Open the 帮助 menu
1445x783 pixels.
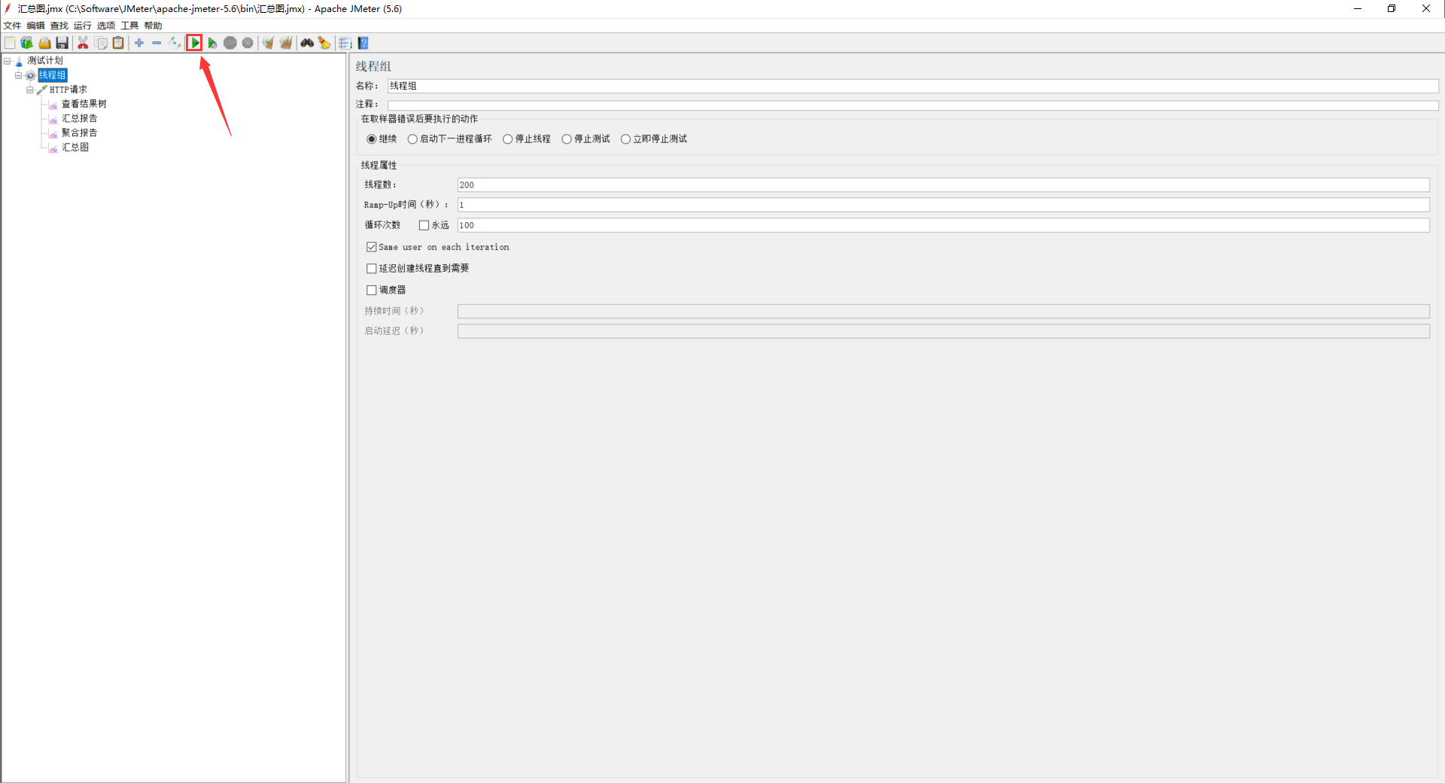pos(153,26)
